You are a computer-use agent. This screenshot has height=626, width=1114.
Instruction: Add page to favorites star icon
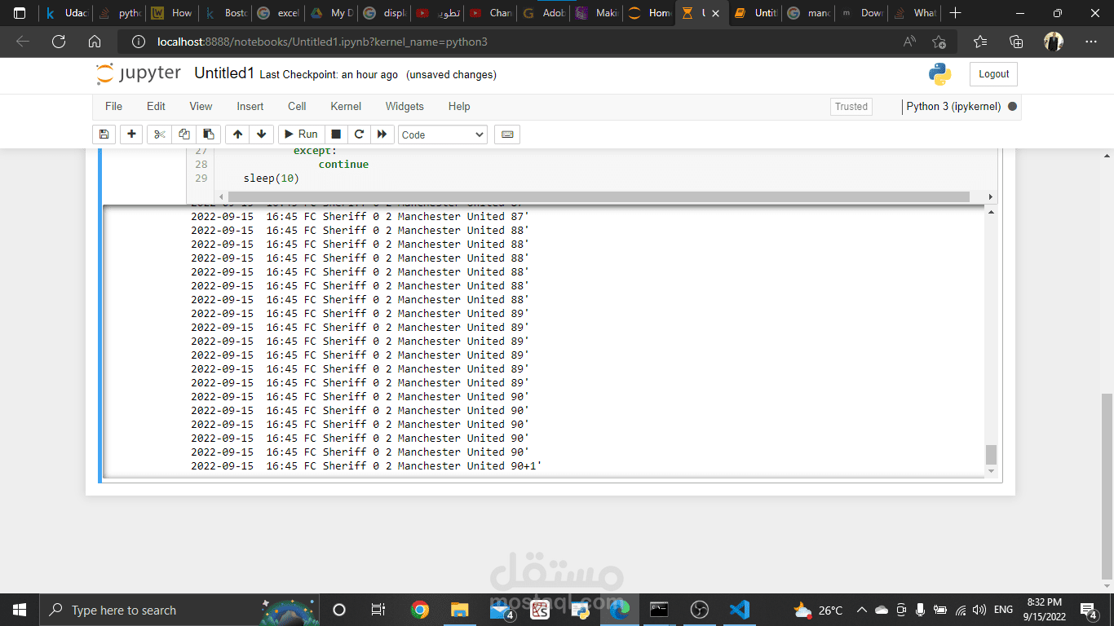939,42
